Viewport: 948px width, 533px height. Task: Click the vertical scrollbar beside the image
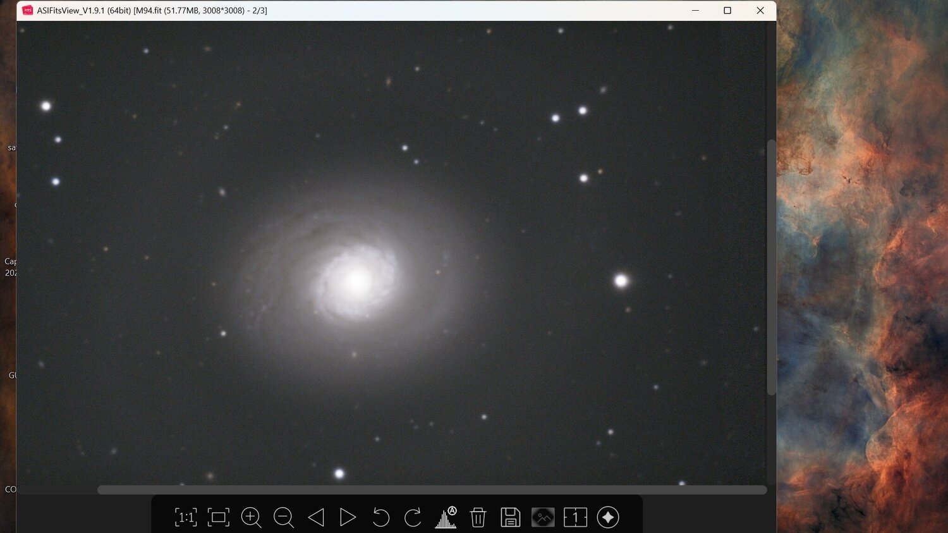coord(771,267)
